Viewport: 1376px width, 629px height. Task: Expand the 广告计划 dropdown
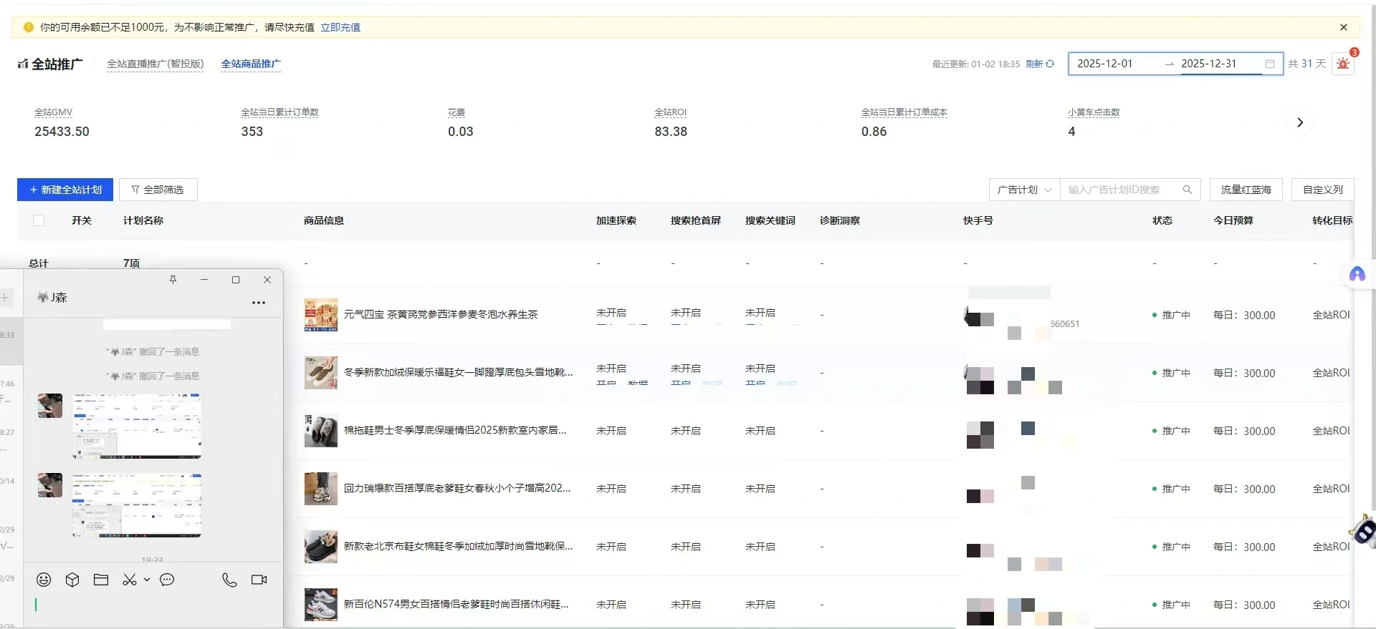pos(1023,190)
